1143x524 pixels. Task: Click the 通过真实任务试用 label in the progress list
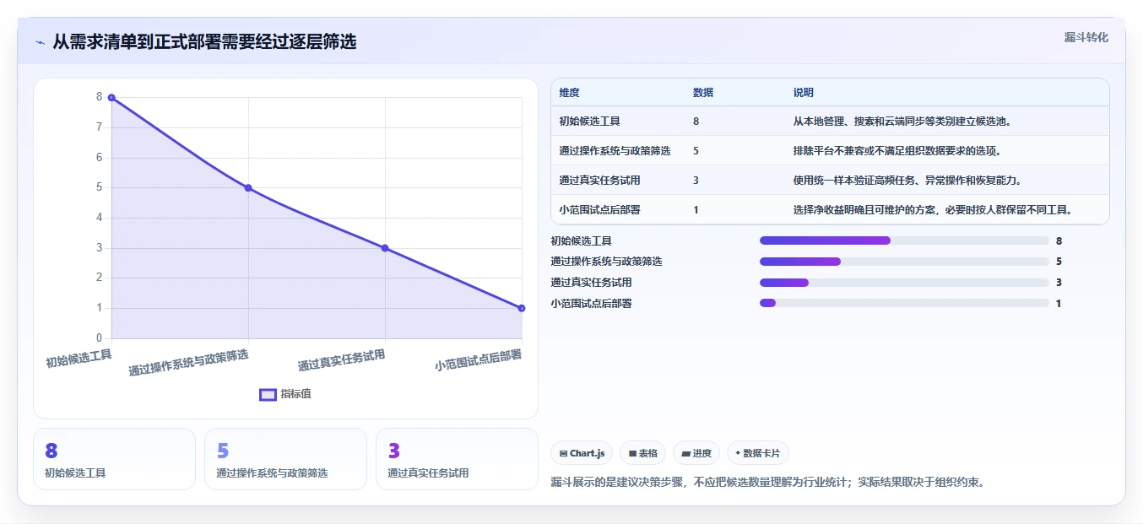tap(591, 283)
